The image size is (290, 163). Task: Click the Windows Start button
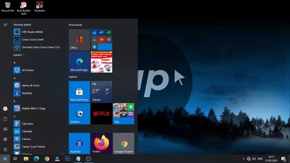[5, 159]
